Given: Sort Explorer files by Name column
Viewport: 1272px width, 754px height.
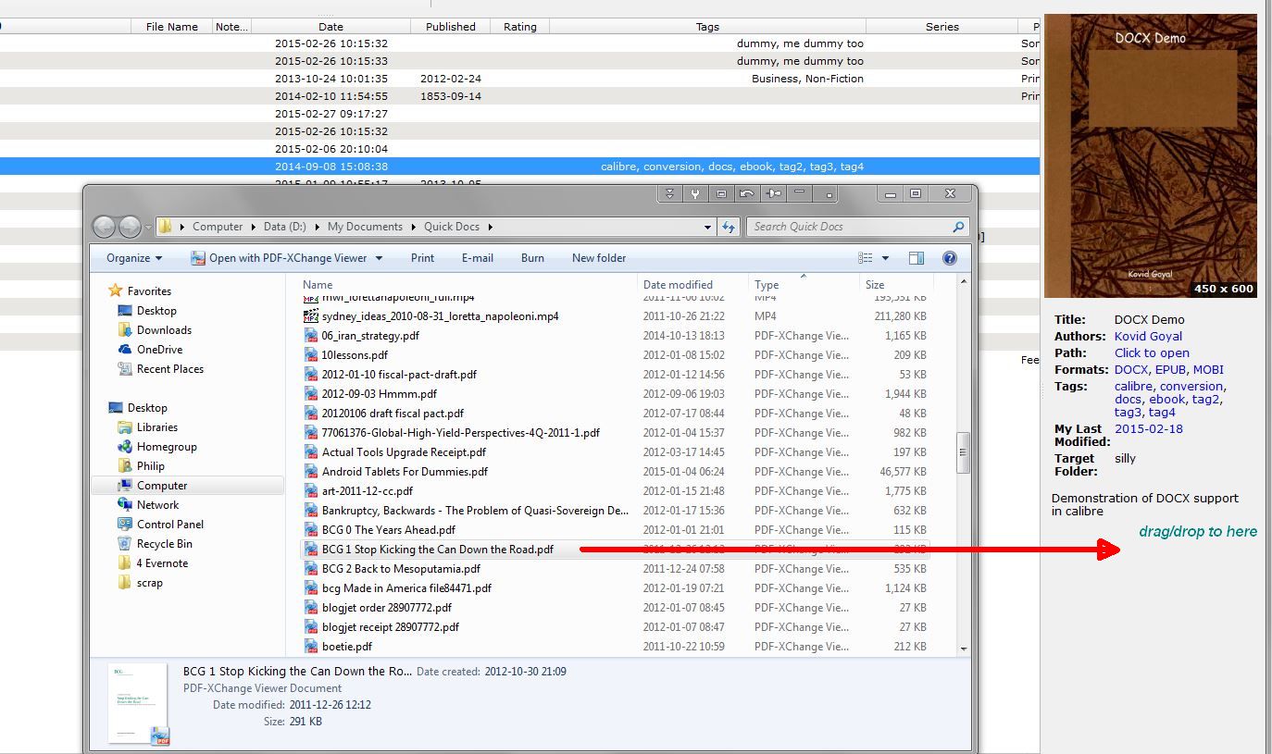Looking at the screenshot, I should pos(469,285).
